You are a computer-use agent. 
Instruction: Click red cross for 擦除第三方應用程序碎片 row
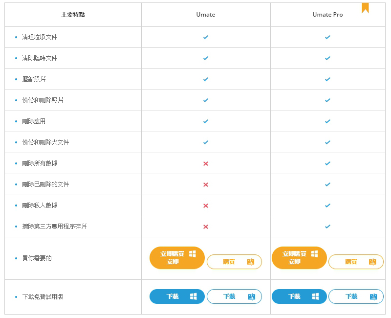click(206, 227)
